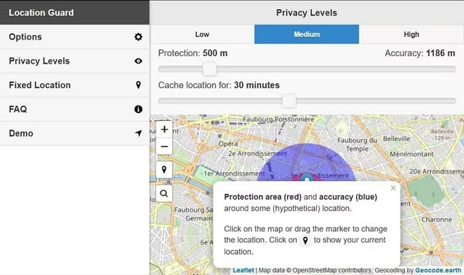This screenshot has width=464, height=275.
Task: Click the Options gear icon
Action: (138, 37)
